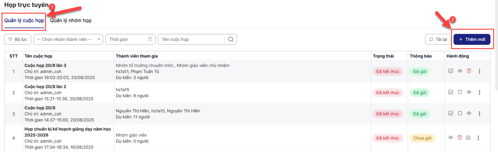
Task: Click reload icon for 'Cuộc họp 20/8 lần 2'
Action: click(460, 92)
